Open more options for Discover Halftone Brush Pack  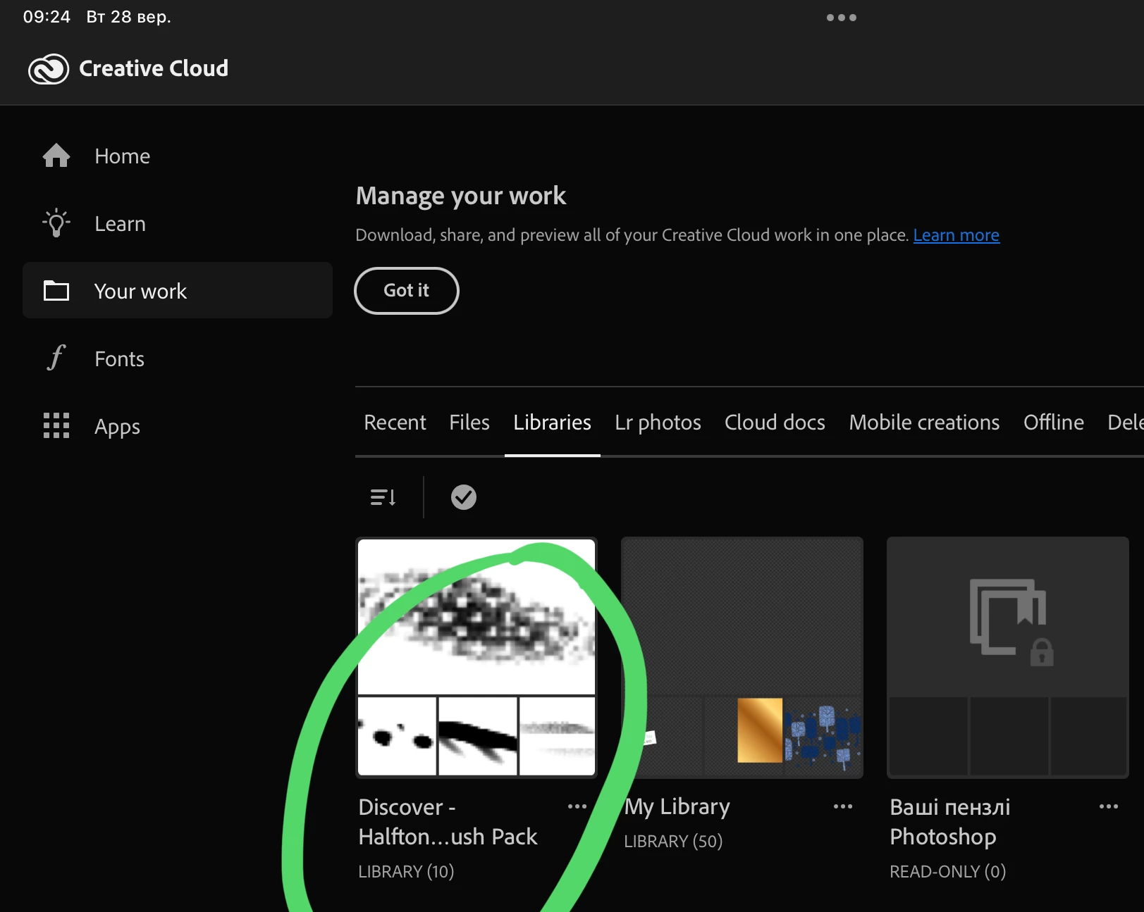pos(577,806)
